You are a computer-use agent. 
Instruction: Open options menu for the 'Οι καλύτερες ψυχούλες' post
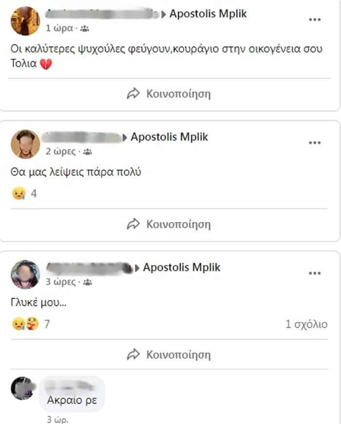(315, 20)
